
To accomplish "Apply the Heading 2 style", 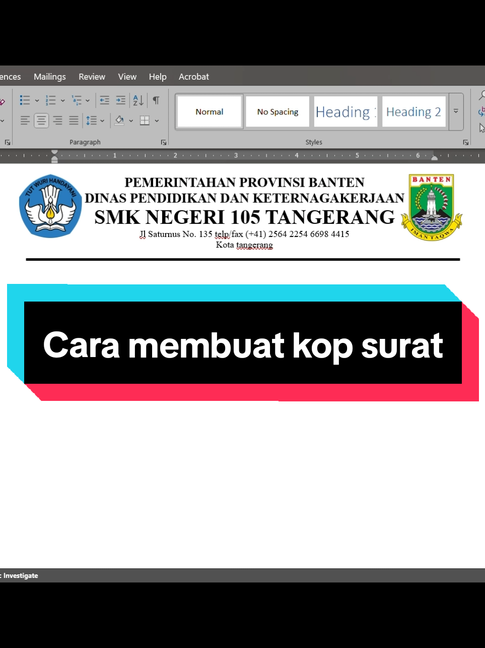I will (413, 111).
